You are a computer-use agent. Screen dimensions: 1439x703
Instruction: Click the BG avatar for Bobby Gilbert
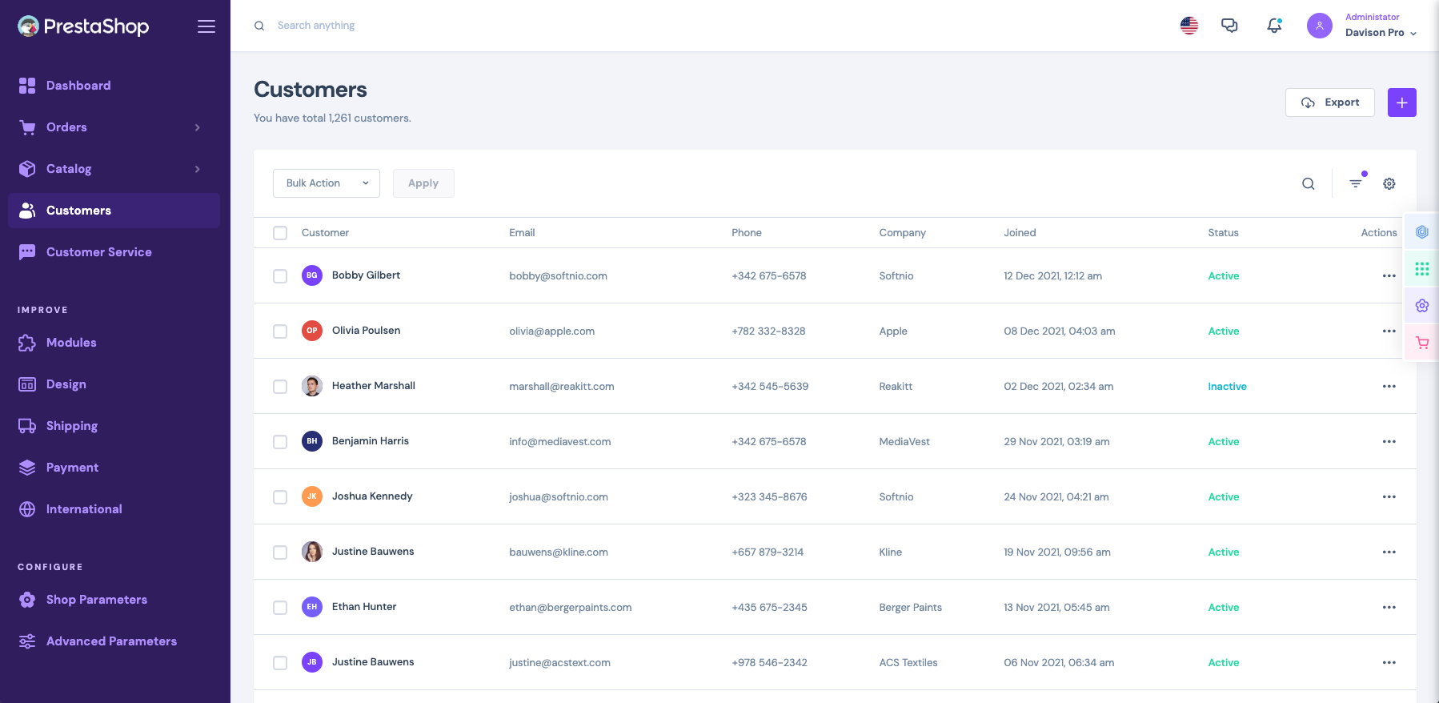(x=312, y=275)
